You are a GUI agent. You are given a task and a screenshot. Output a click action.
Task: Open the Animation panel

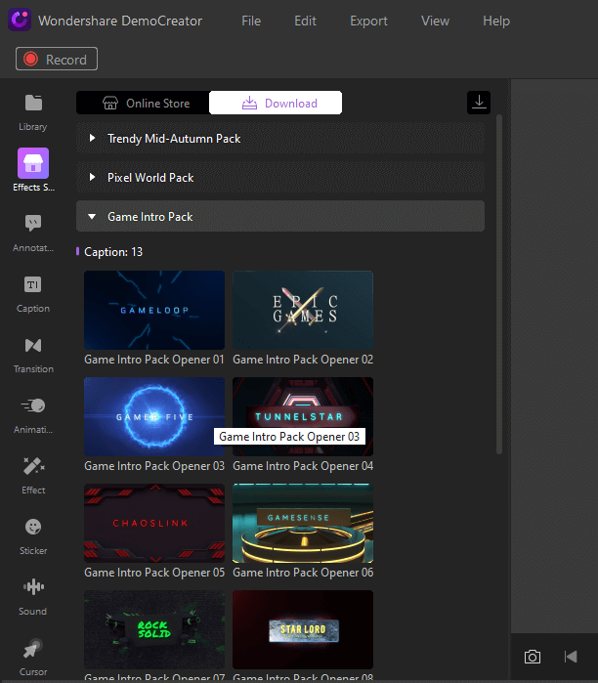pyautogui.click(x=33, y=415)
